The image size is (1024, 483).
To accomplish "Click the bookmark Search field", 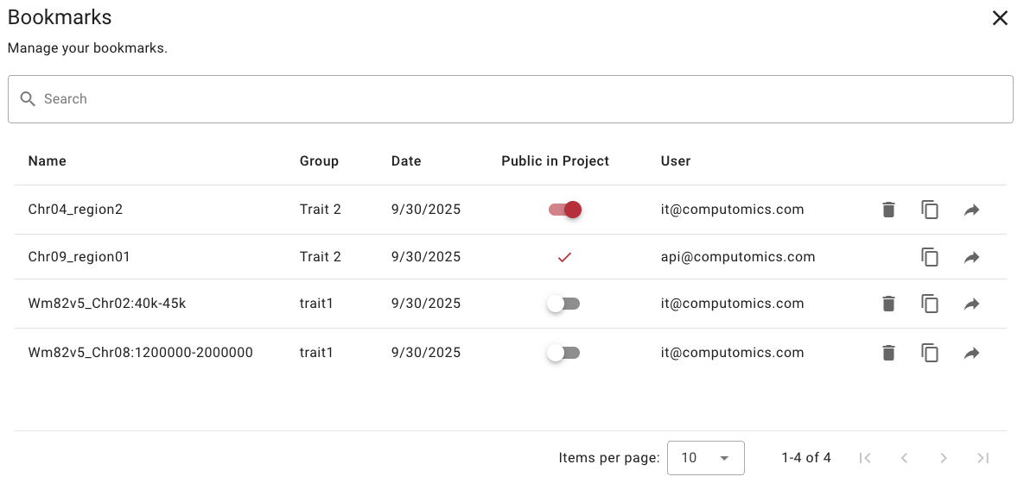I will click(x=510, y=99).
